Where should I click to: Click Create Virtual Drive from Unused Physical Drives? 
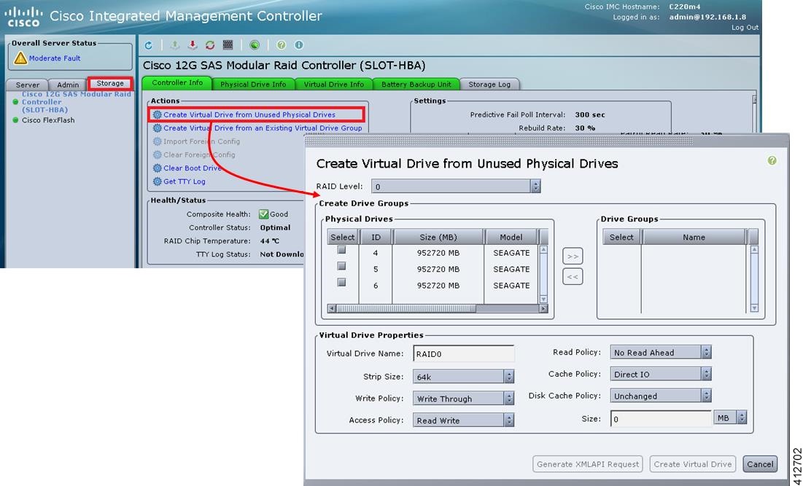point(249,114)
